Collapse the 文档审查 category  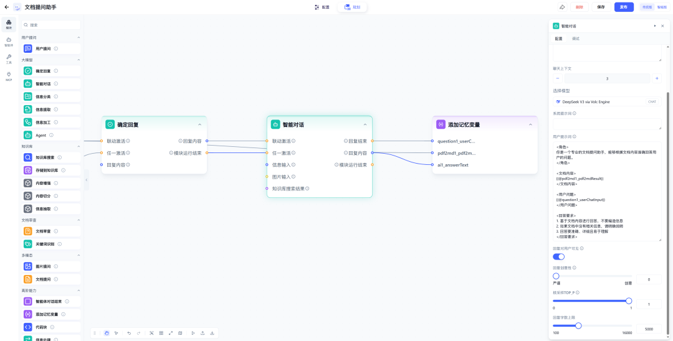tap(79, 220)
